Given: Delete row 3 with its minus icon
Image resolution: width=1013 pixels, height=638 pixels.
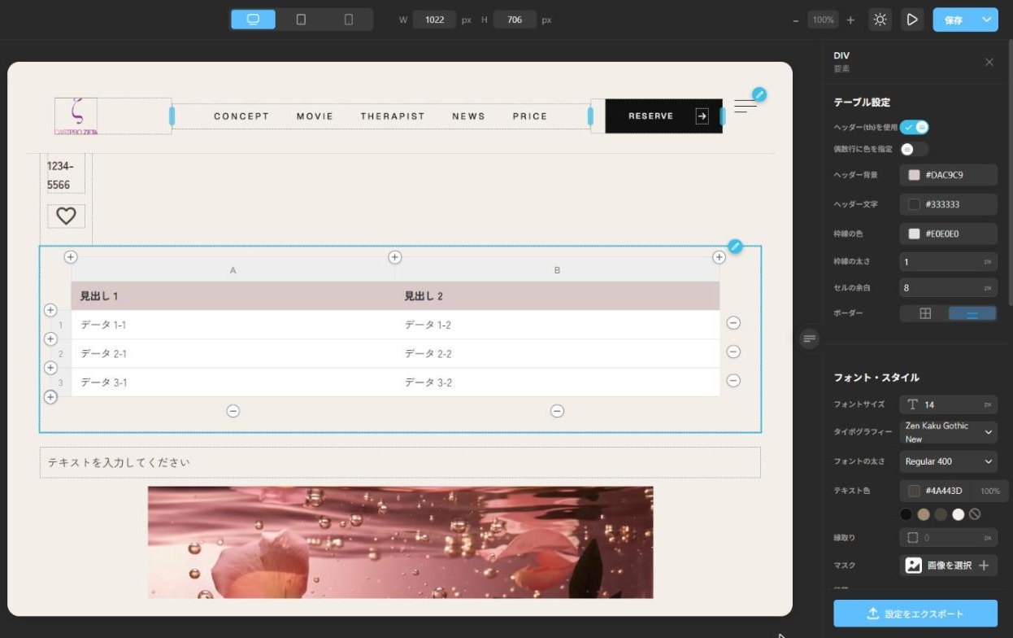Looking at the screenshot, I should pos(733,380).
